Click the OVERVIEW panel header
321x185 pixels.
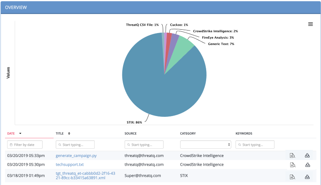[161, 7]
